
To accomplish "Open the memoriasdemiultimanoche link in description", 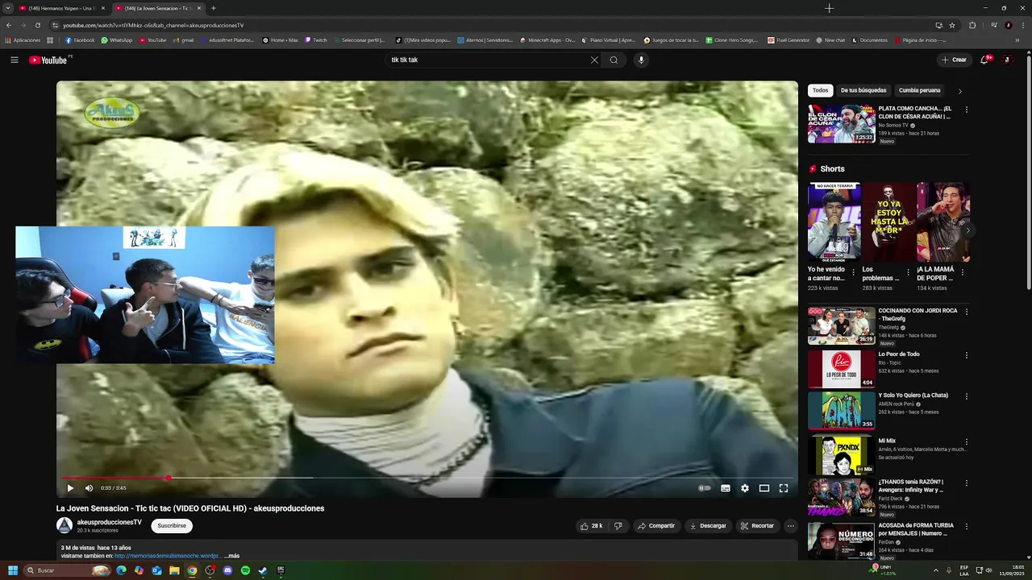I will tap(167, 556).
